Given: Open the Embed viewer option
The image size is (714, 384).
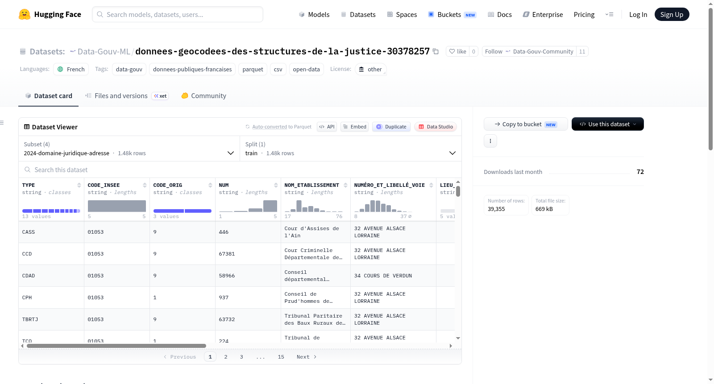Looking at the screenshot, I should (x=355, y=127).
